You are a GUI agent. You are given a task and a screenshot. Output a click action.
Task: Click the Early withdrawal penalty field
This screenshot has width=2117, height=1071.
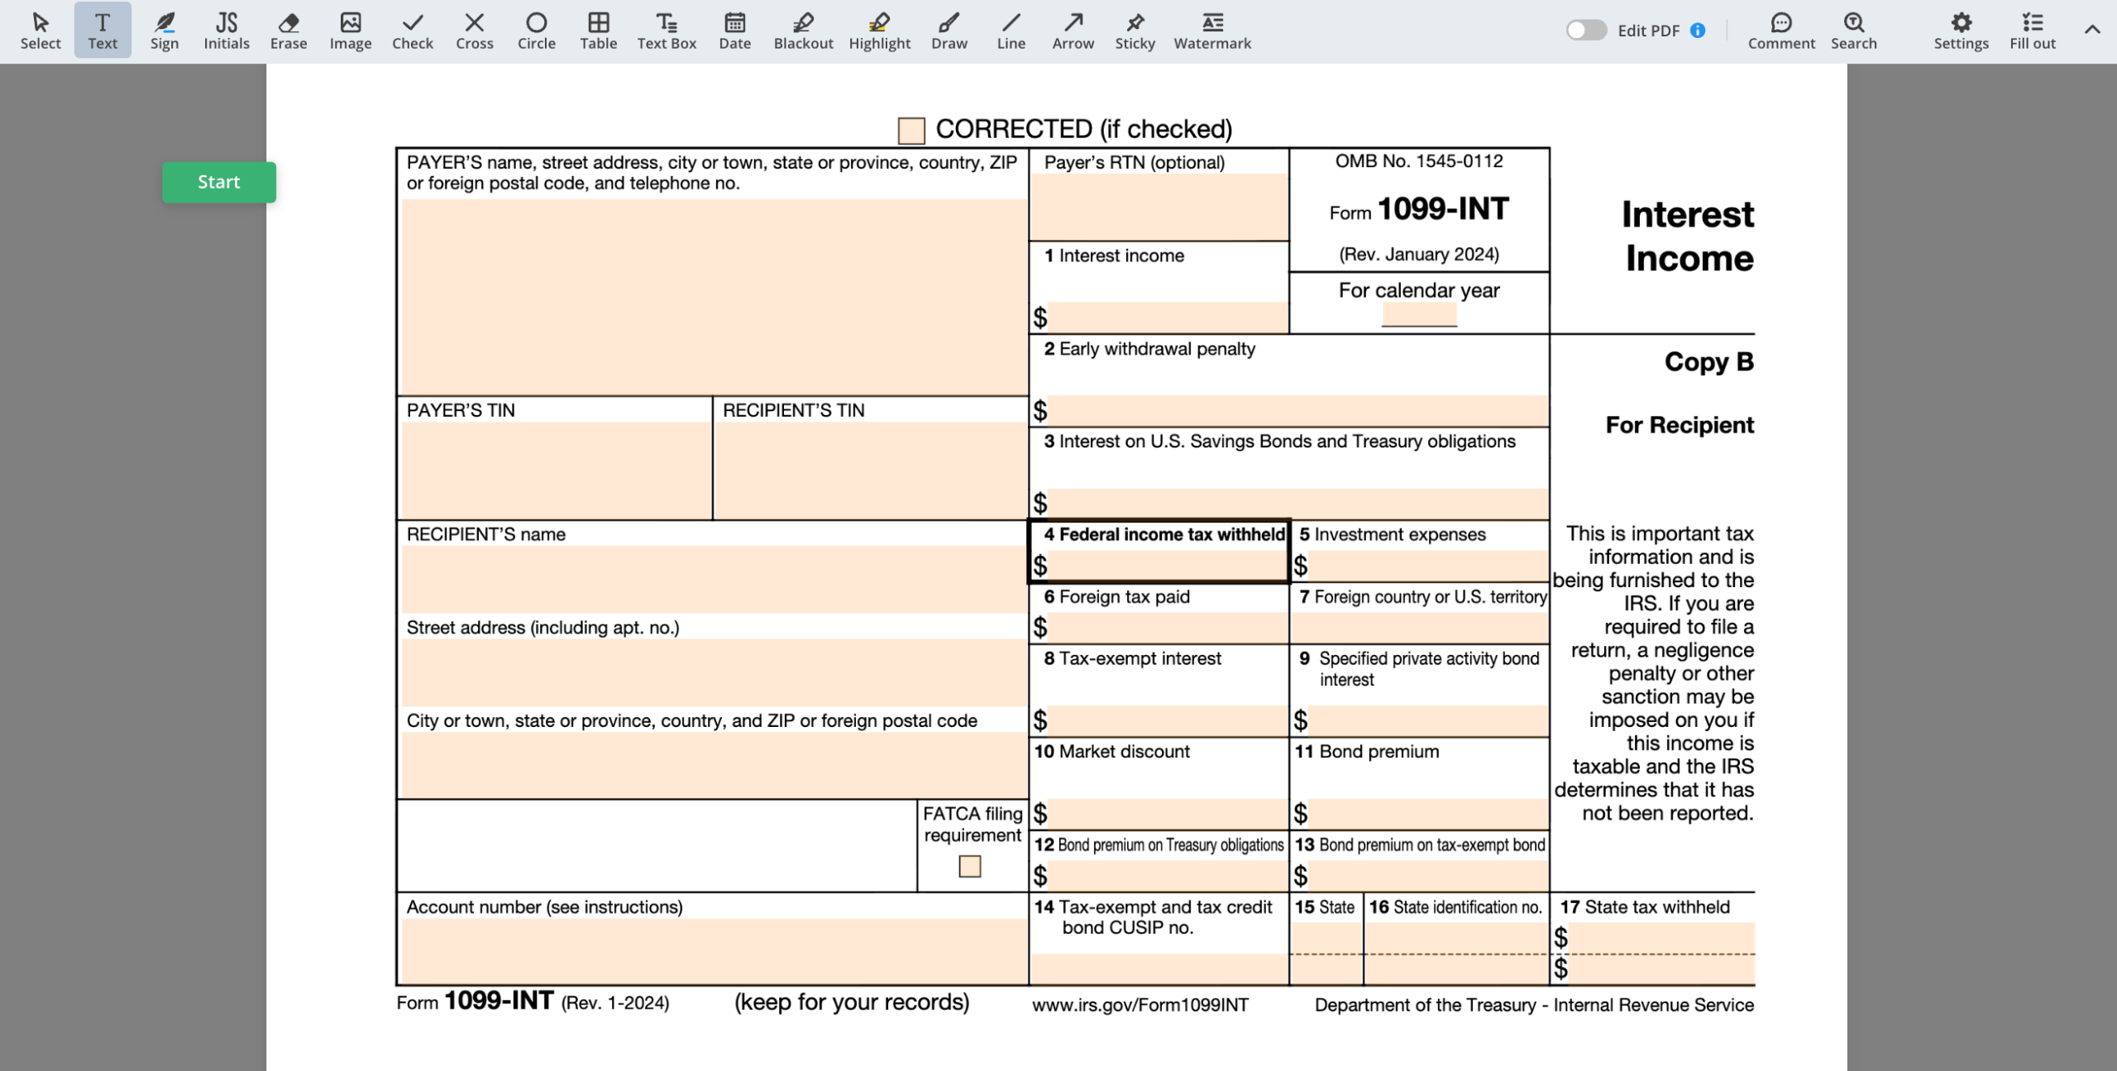(1297, 410)
